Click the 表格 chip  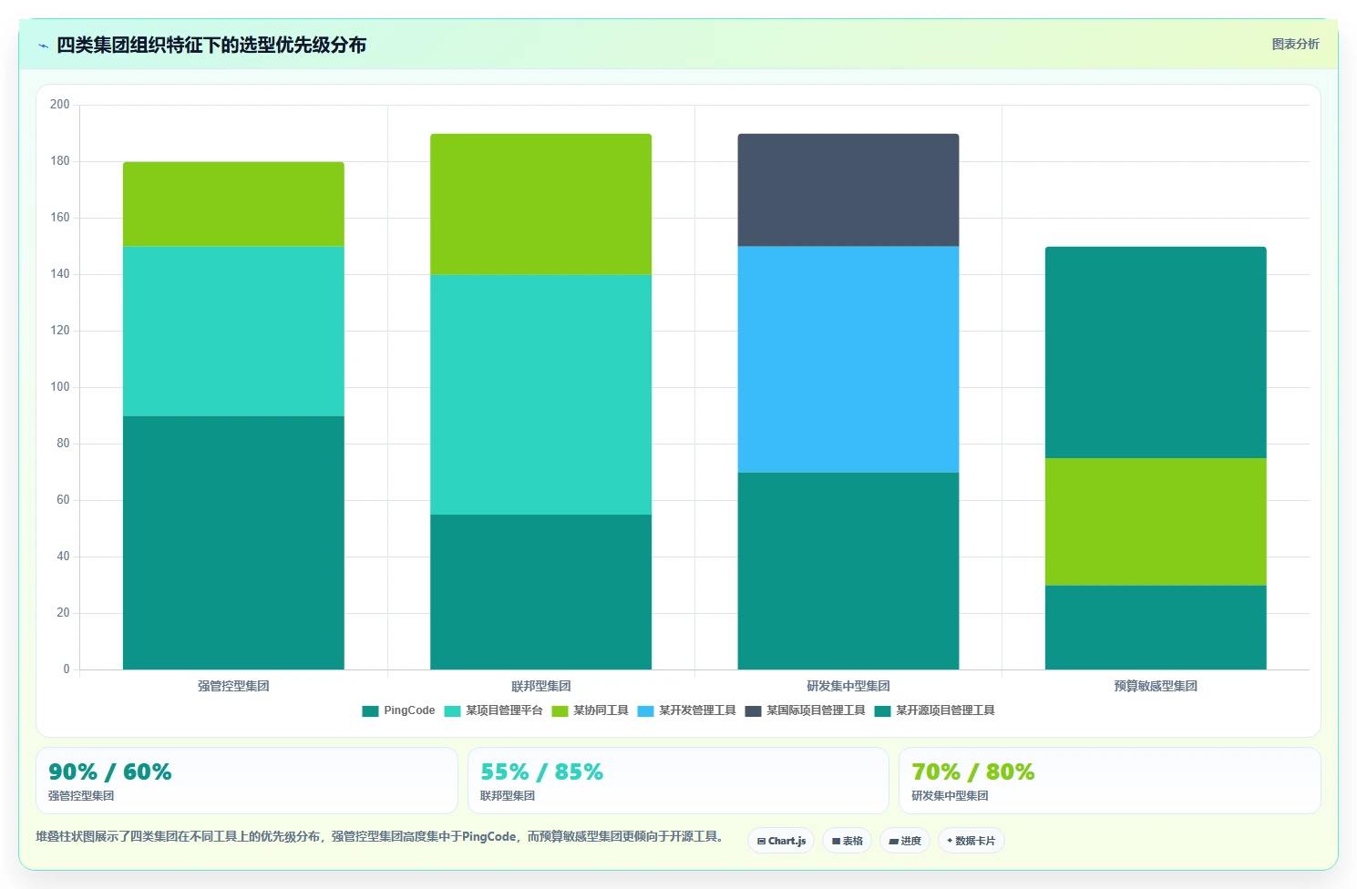[848, 841]
